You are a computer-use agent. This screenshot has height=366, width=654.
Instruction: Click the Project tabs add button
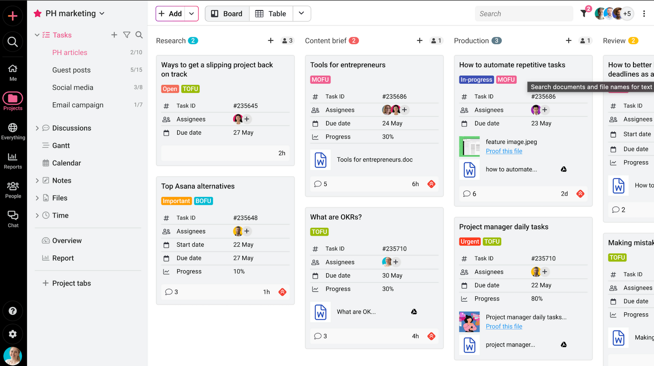click(x=45, y=283)
